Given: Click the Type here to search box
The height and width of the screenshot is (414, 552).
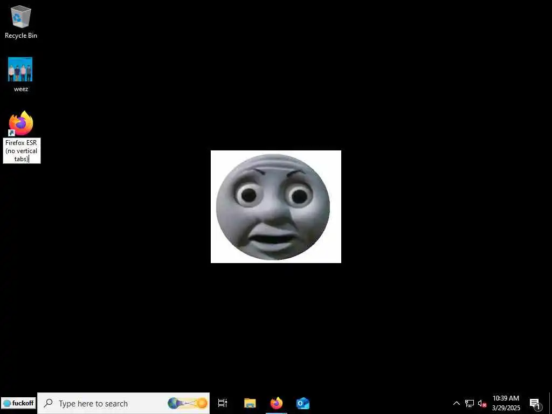Looking at the screenshot, I should tap(123, 403).
